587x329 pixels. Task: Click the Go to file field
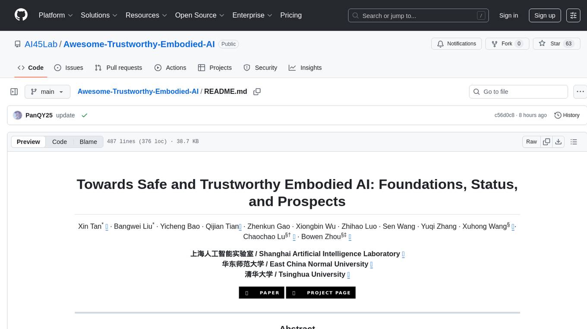(518, 92)
